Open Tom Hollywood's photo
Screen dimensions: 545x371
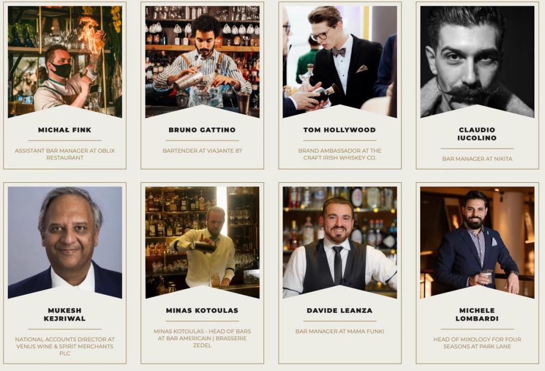340,62
